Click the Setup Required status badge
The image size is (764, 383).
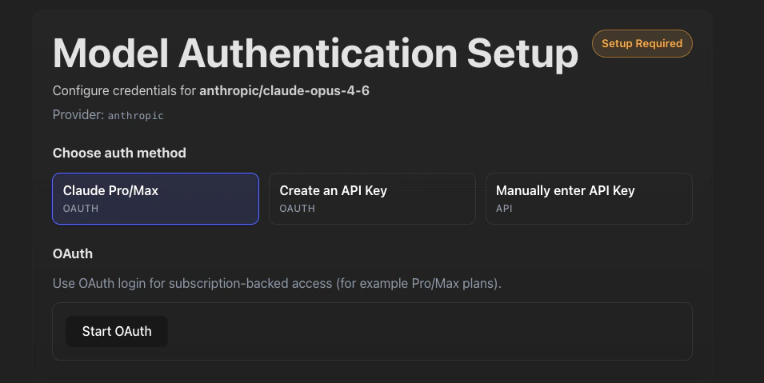pos(642,44)
